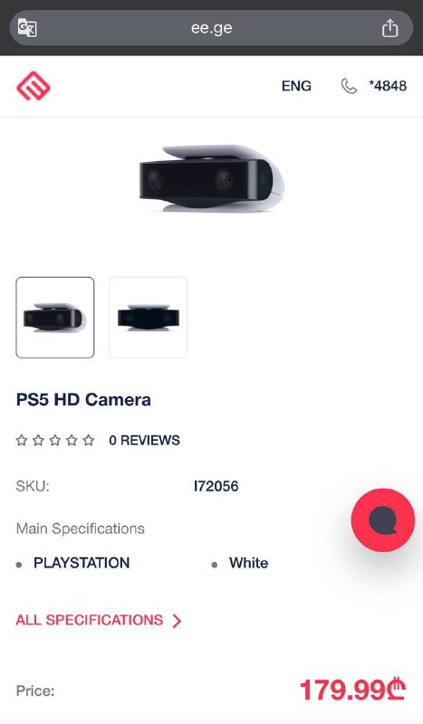Tap the phone handset icon
The image size is (423, 724).
point(349,86)
